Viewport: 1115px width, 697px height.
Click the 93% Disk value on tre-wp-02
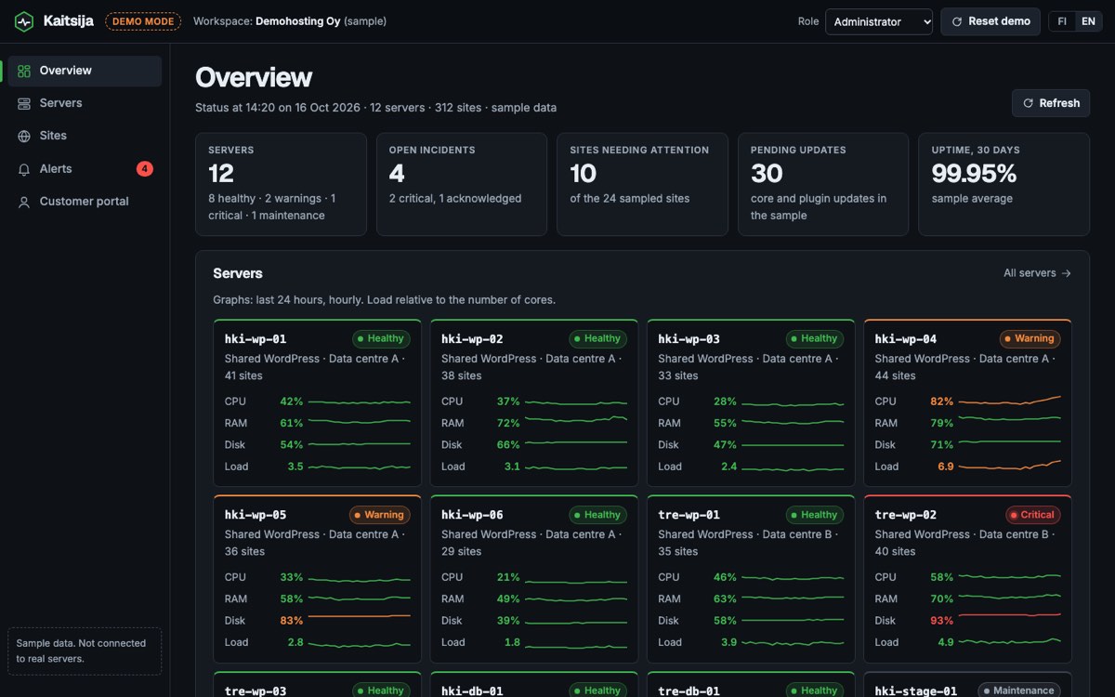941,621
